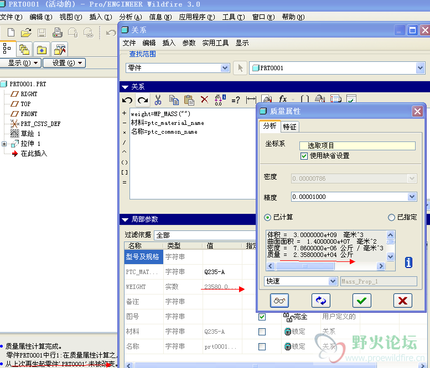Select the 型号及规格 parameter cell
Image resolution: width=430 pixels, height=368 pixels.
[144, 257]
